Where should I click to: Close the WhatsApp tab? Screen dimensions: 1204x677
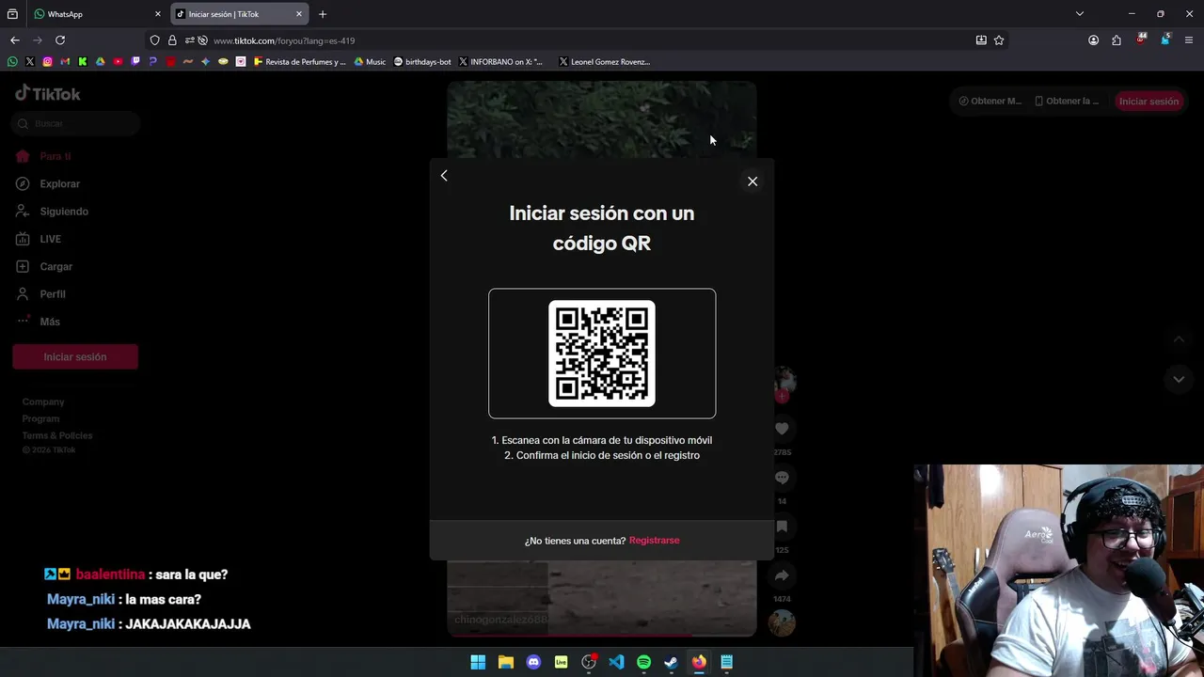pyautogui.click(x=157, y=14)
